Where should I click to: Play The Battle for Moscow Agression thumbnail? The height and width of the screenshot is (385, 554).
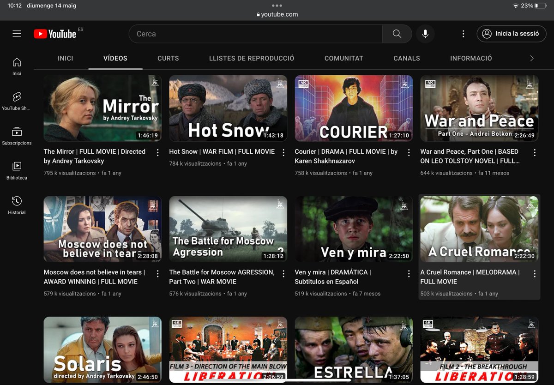228,229
